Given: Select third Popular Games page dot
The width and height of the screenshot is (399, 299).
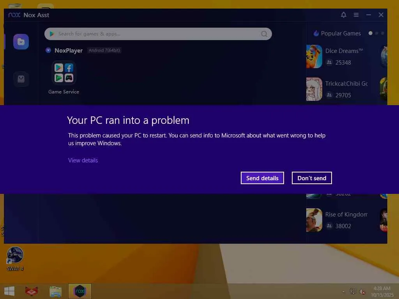Looking at the screenshot, I should pyautogui.click(x=383, y=33).
